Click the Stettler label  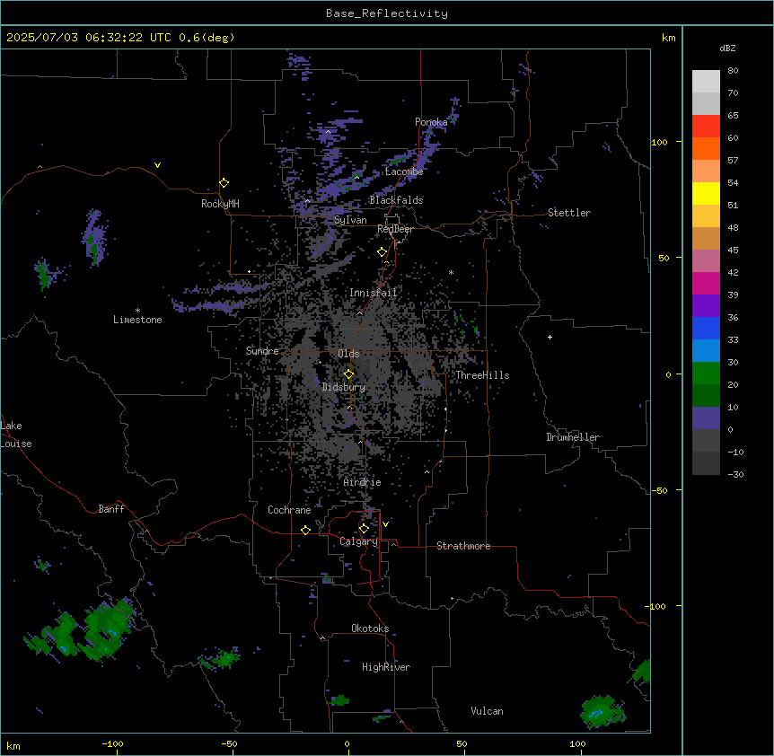pos(569,213)
